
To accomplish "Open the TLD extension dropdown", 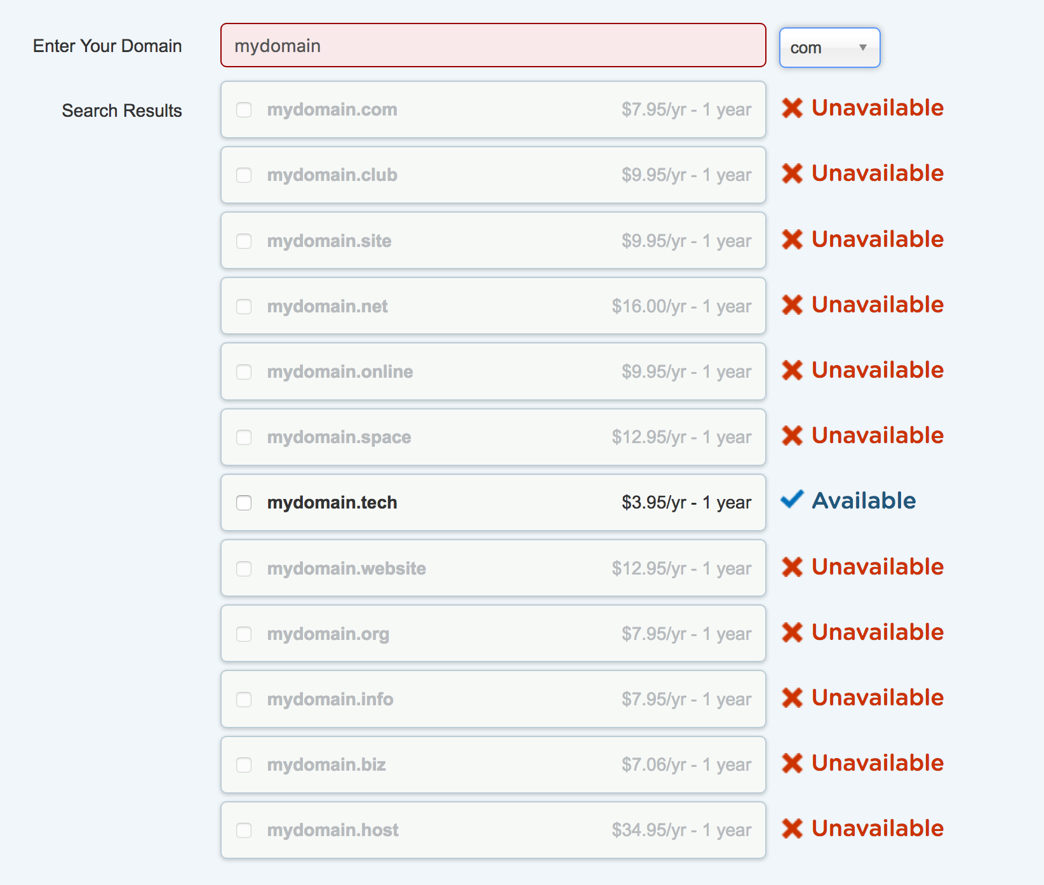I will pos(829,47).
